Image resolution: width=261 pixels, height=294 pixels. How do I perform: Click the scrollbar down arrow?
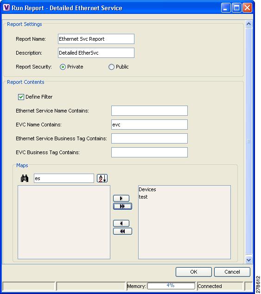coord(248,260)
